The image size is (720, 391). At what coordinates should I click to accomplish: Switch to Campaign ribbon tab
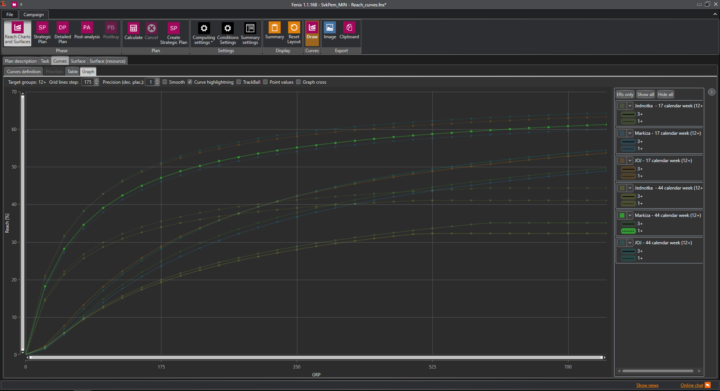coord(34,15)
